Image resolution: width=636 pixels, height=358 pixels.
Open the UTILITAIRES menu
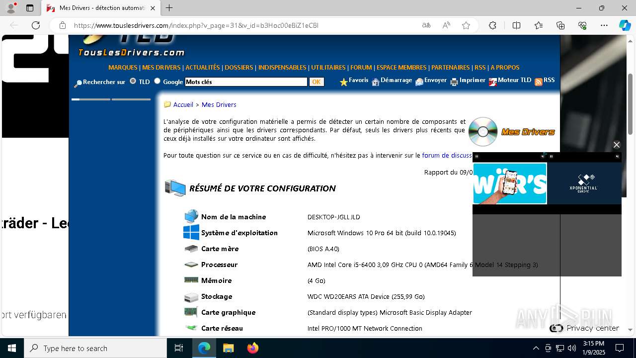coord(328,68)
